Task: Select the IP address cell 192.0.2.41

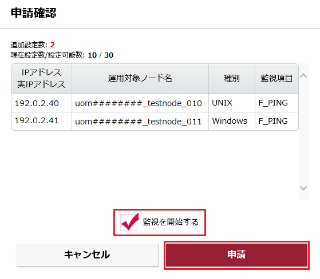Action: point(37,120)
